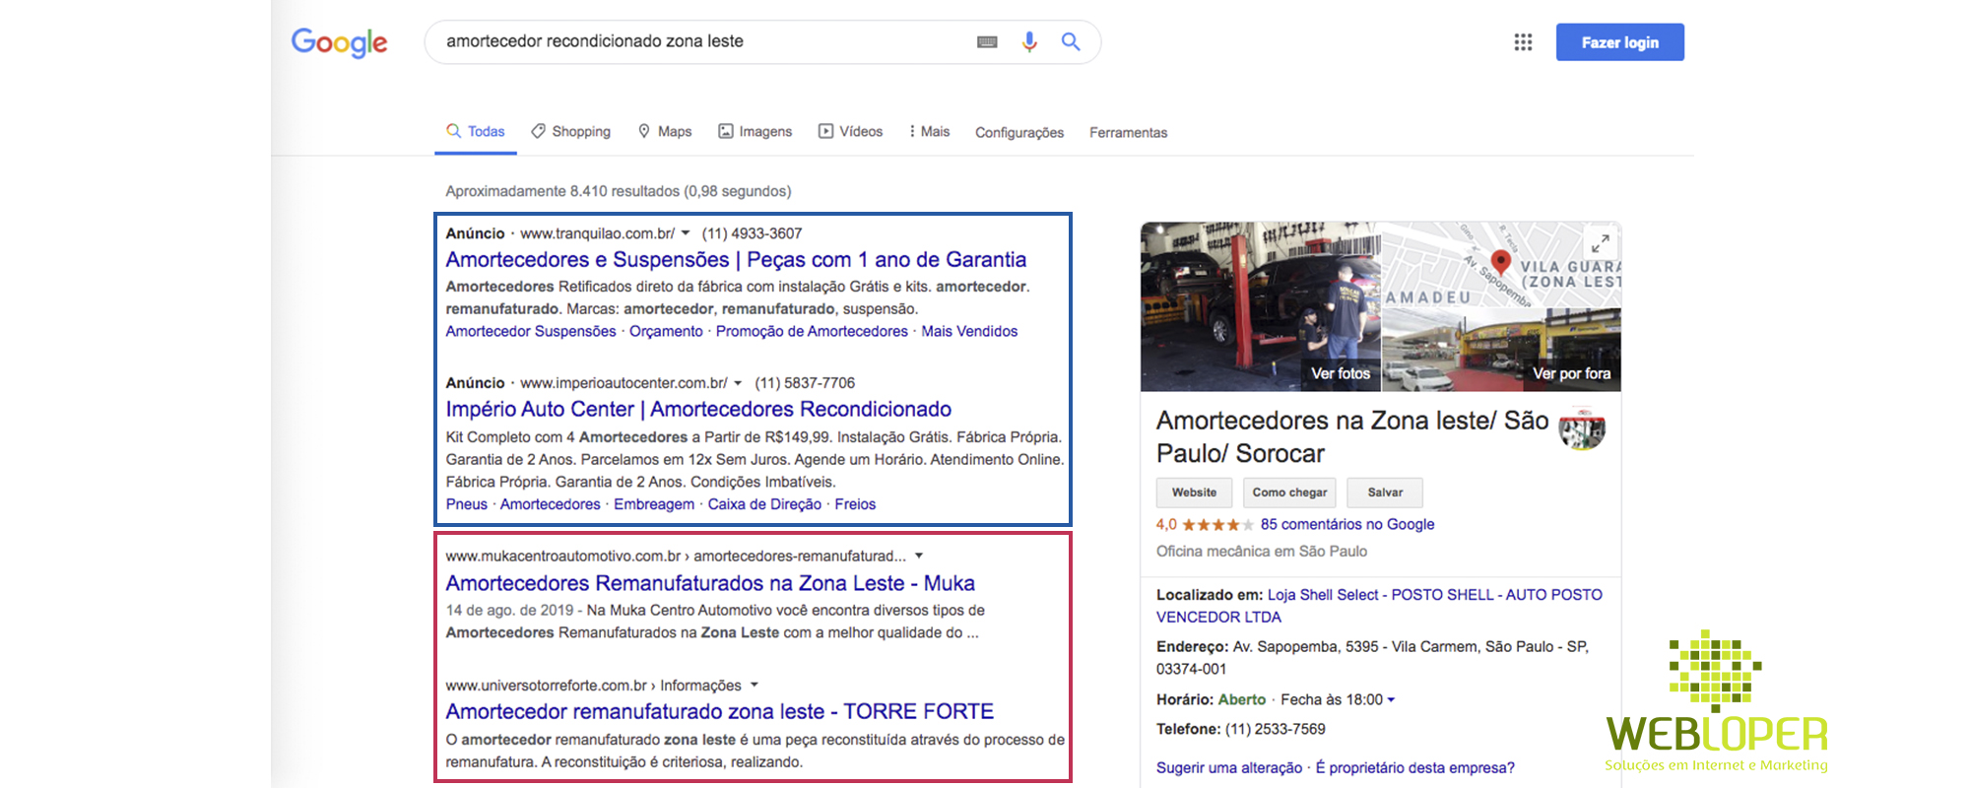The height and width of the screenshot is (788, 1970).
Task: Open the Embreagem sitelink
Action: pyautogui.click(x=654, y=503)
